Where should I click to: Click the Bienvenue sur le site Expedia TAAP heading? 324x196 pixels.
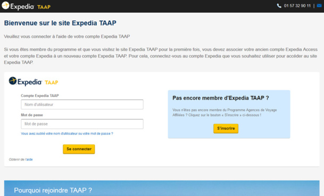point(60,23)
